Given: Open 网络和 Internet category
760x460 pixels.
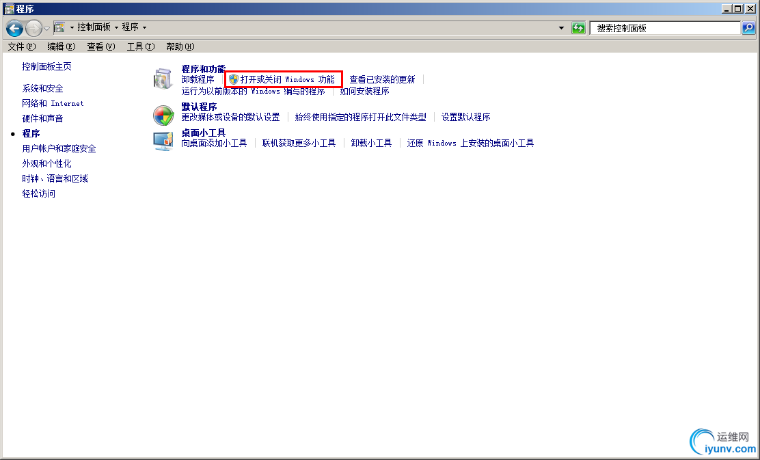Looking at the screenshot, I should 53,103.
